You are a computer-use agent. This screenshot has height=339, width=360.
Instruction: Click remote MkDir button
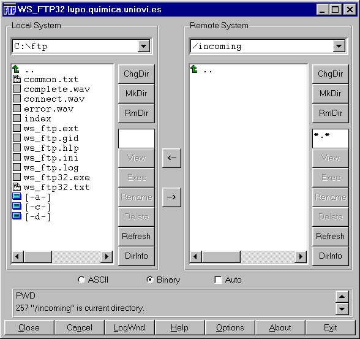[331, 94]
